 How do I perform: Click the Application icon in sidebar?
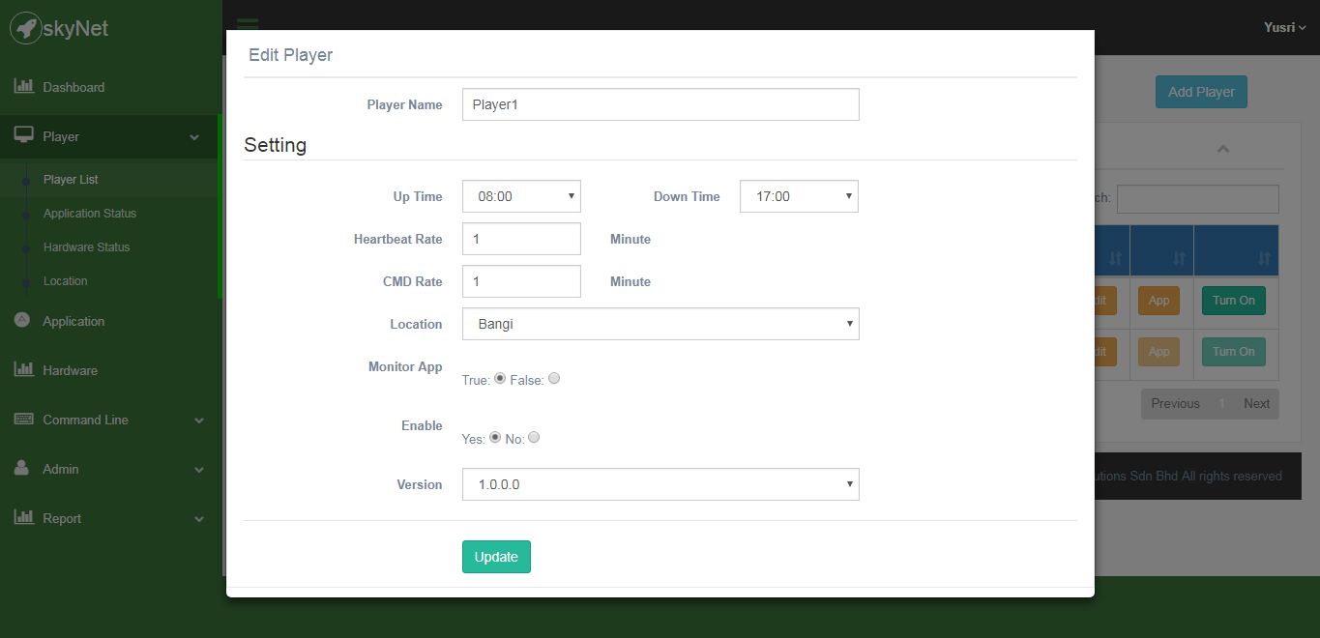coord(23,321)
